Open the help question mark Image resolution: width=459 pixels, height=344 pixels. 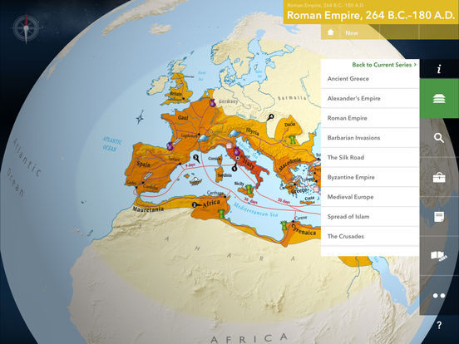[x=439, y=325]
